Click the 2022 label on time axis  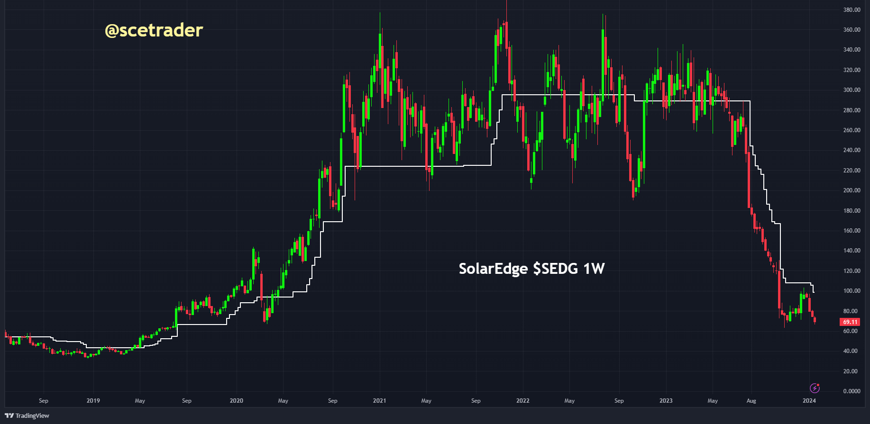click(x=522, y=400)
